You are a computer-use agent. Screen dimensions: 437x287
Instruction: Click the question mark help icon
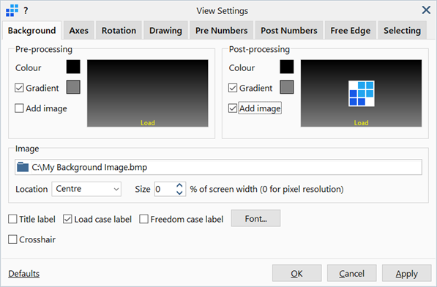pyautogui.click(x=26, y=11)
